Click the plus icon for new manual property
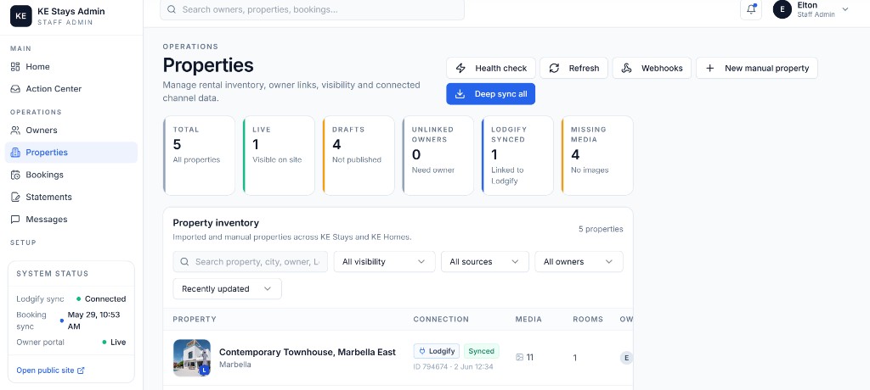Viewport: 870px width, 390px height. (x=709, y=68)
